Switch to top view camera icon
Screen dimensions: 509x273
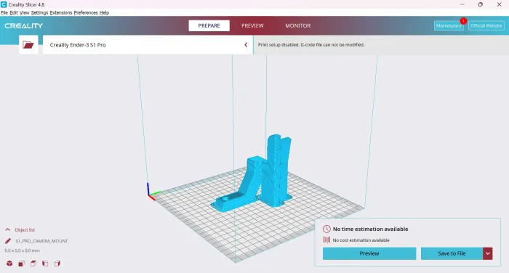[33, 264]
